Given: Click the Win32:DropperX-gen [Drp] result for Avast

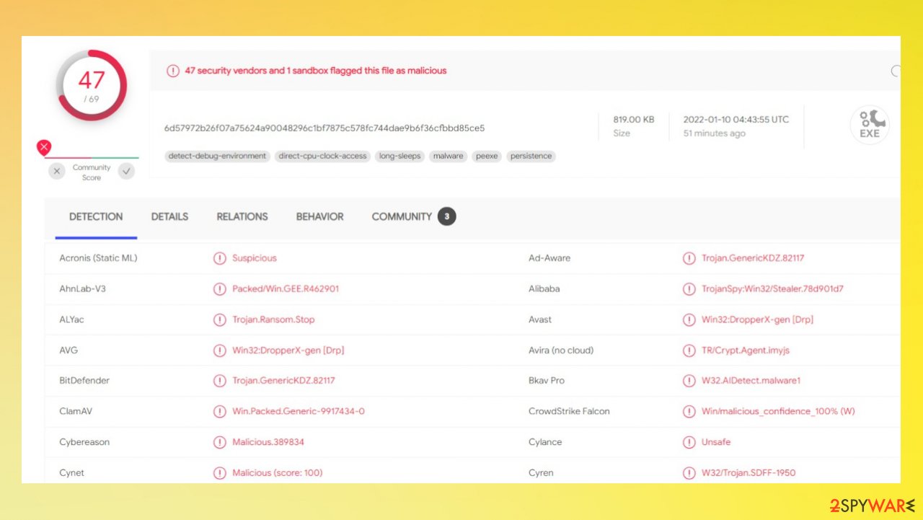Looking at the screenshot, I should tap(757, 320).
